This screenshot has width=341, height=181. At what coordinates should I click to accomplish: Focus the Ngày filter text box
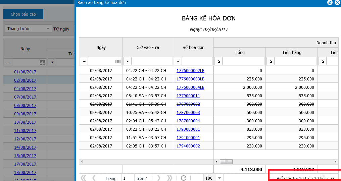click(102, 61)
